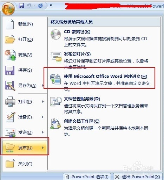164x180 pixels.
Task: Click the blank page icon for 新建(N)
Action: point(10,24)
